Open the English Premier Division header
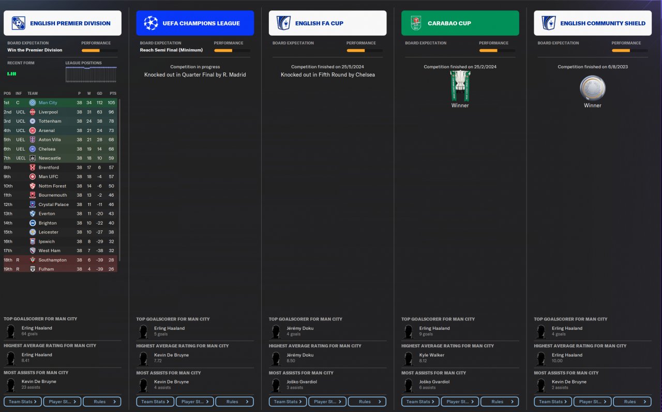Image resolution: width=662 pixels, height=412 pixels. pyautogui.click(x=63, y=23)
